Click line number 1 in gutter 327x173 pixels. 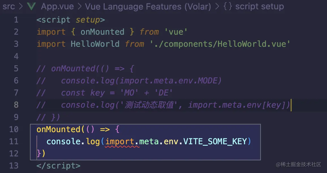[x=16, y=20]
